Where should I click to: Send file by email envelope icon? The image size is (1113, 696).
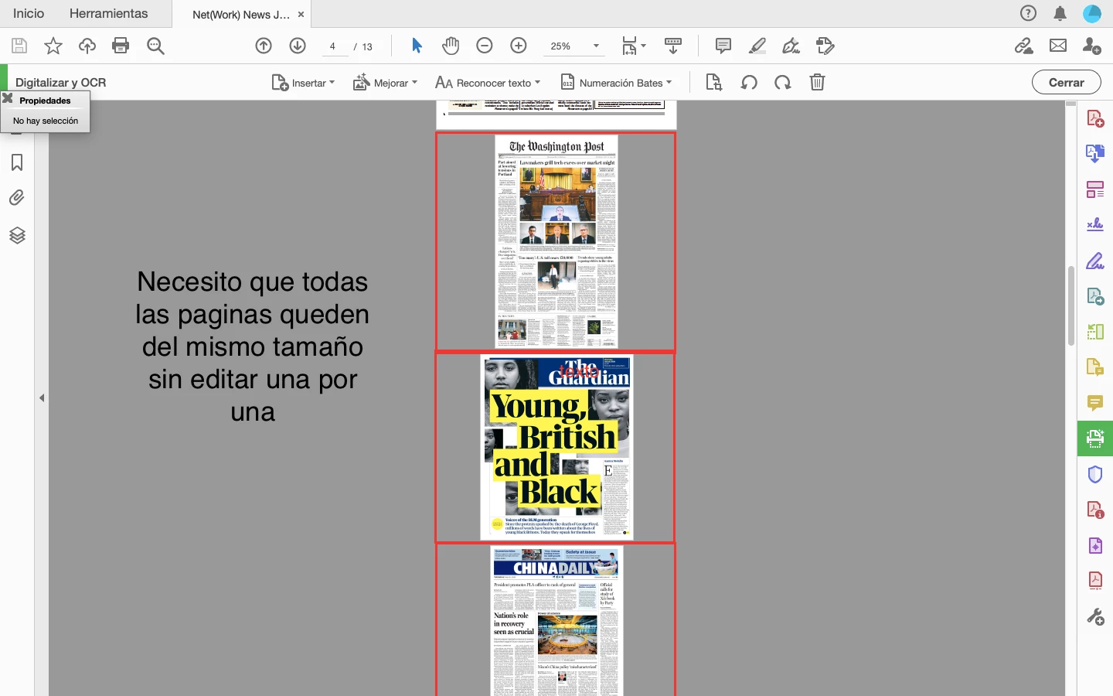point(1058,46)
